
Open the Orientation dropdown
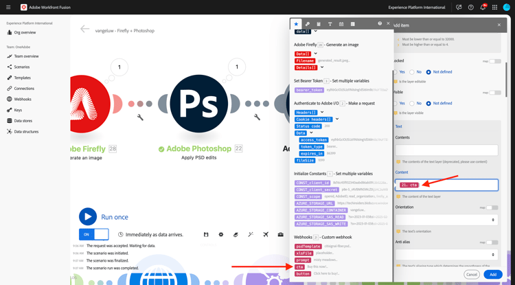pyautogui.click(x=446, y=220)
